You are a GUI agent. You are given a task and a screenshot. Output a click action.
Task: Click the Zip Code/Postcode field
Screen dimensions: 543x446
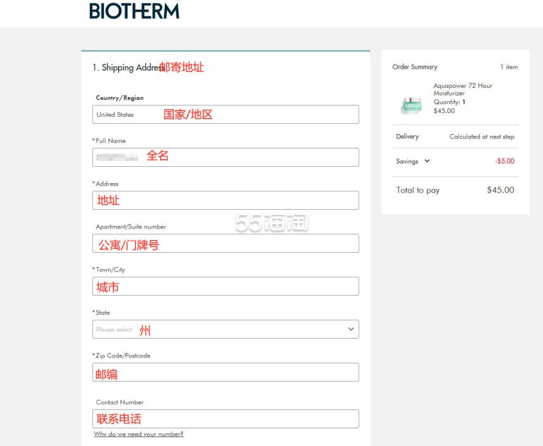[225, 372]
